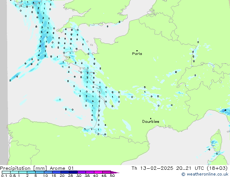230x177 pixels.
Task: Pick the bright magenta legend swatch starting at 40
Action: click(x=98, y=172)
